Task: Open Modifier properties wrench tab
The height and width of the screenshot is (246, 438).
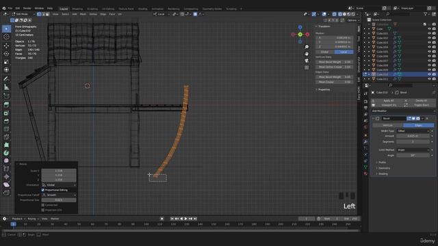Action: 365,141
